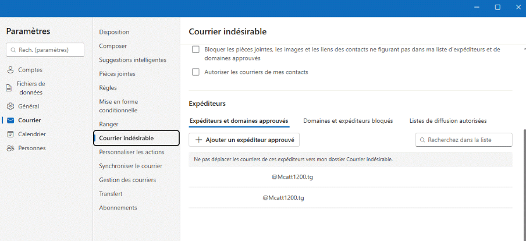Image resolution: width=526 pixels, height=241 pixels.
Task: Focus the Rech. (paramètres) search box
Action: click(x=45, y=49)
